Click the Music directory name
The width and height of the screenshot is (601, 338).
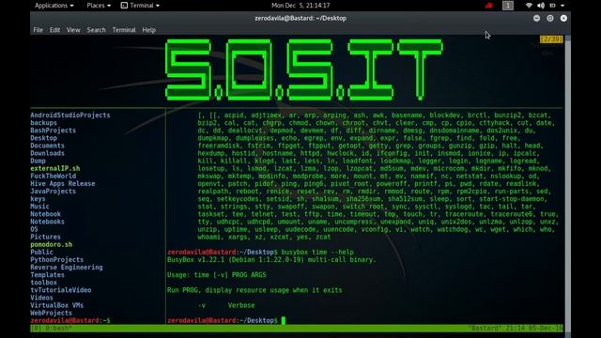point(39,207)
